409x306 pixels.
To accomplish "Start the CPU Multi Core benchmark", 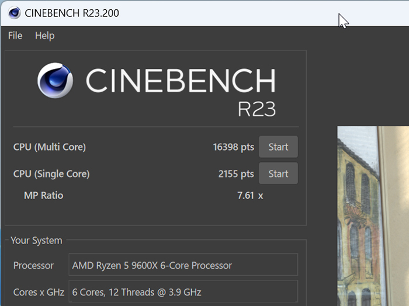I will click(278, 147).
